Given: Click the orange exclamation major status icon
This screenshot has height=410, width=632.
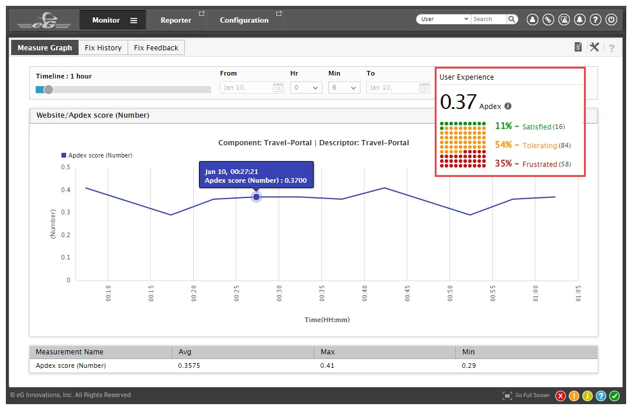Looking at the screenshot, I should tap(574, 396).
